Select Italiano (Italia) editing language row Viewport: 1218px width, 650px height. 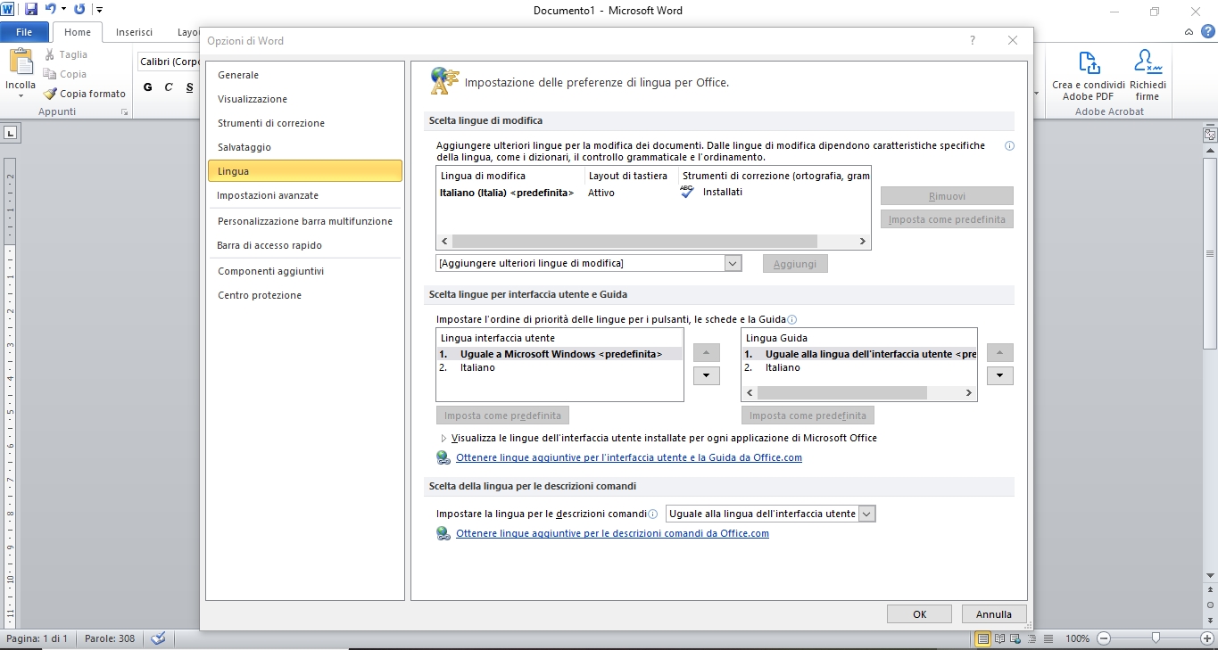coord(653,193)
